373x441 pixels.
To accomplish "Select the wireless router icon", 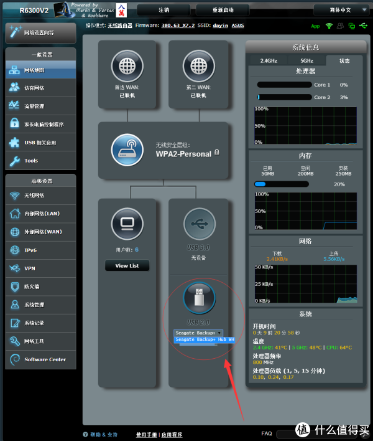I will (127, 148).
